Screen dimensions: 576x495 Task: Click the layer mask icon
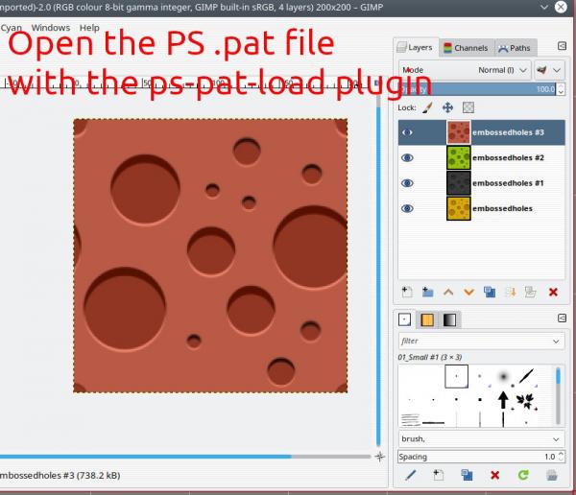coord(531,292)
